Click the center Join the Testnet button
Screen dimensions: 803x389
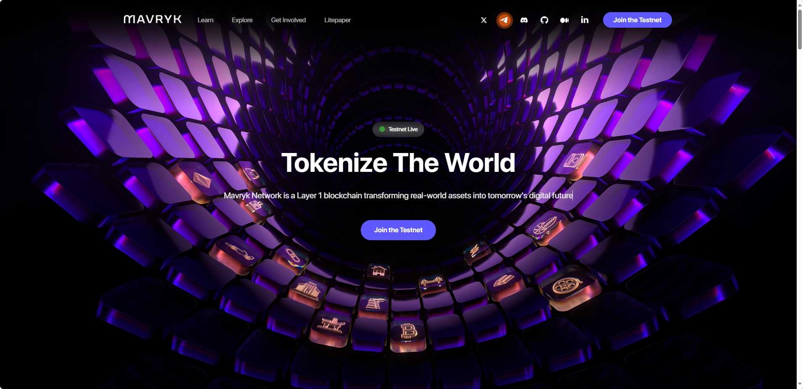(x=398, y=230)
